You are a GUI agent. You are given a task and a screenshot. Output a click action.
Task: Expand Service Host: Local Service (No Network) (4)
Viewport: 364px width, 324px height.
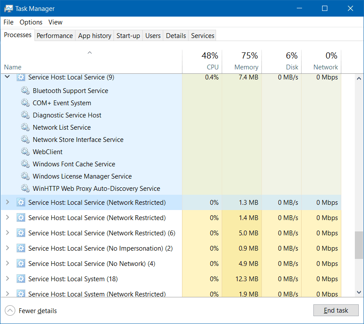(7, 264)
